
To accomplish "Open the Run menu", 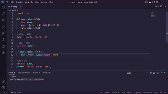I will [x=37, y=2].
